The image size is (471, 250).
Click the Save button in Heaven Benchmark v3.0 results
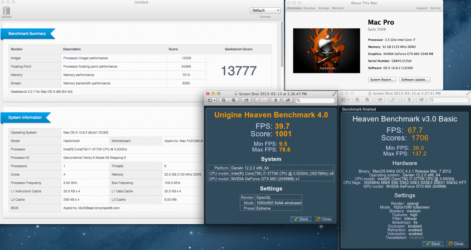point(433,244)
